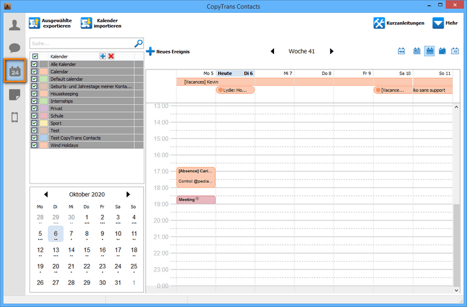Click the search magnifier icon
The width and height of the screenshot is (467, 307).
[x=138, y=44]
